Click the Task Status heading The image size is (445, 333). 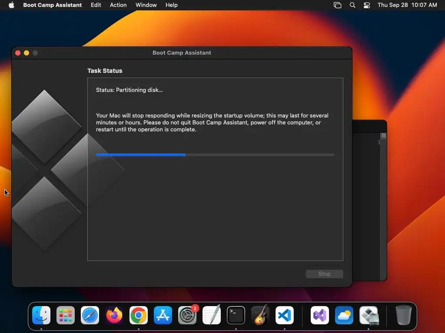click(x=105, y=71)
